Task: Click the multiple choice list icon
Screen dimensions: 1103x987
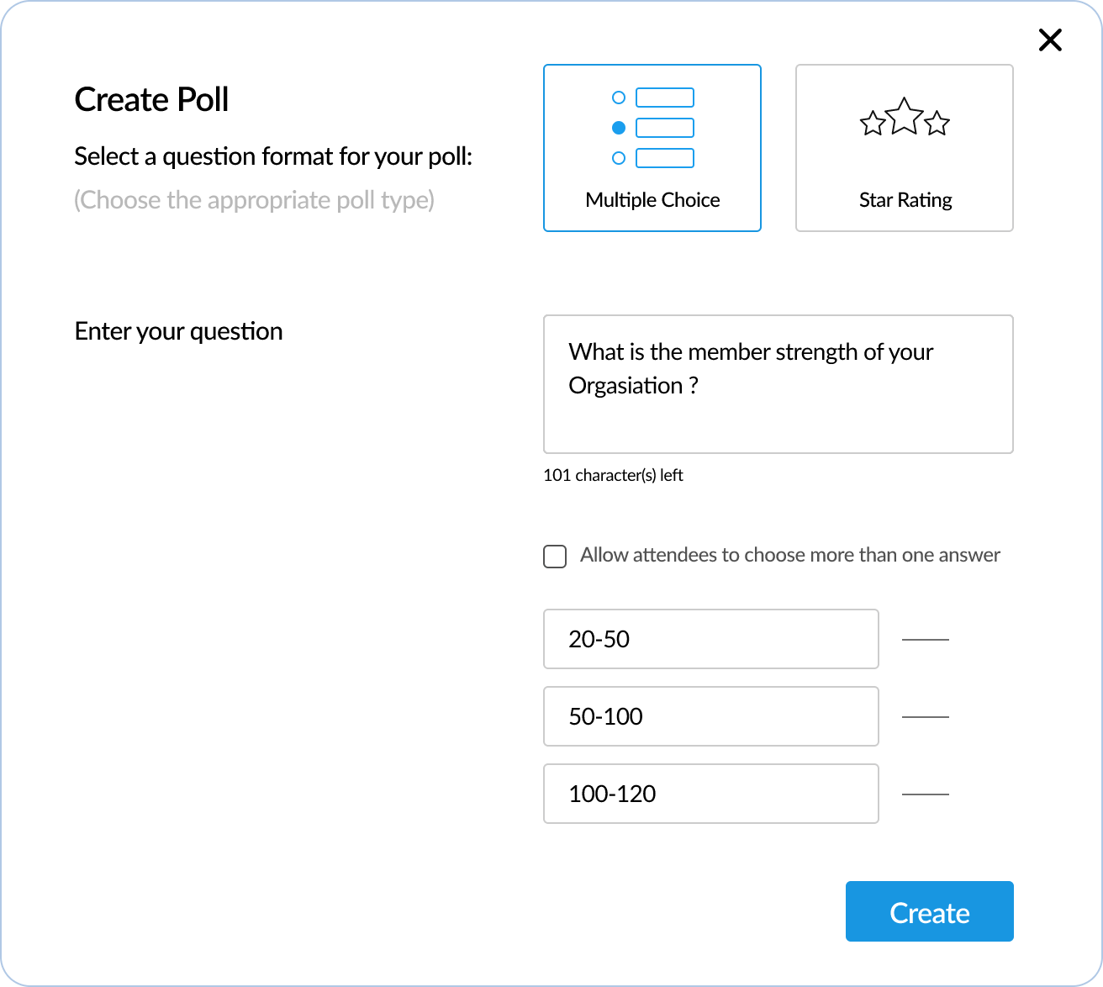Action: (652, 128)
